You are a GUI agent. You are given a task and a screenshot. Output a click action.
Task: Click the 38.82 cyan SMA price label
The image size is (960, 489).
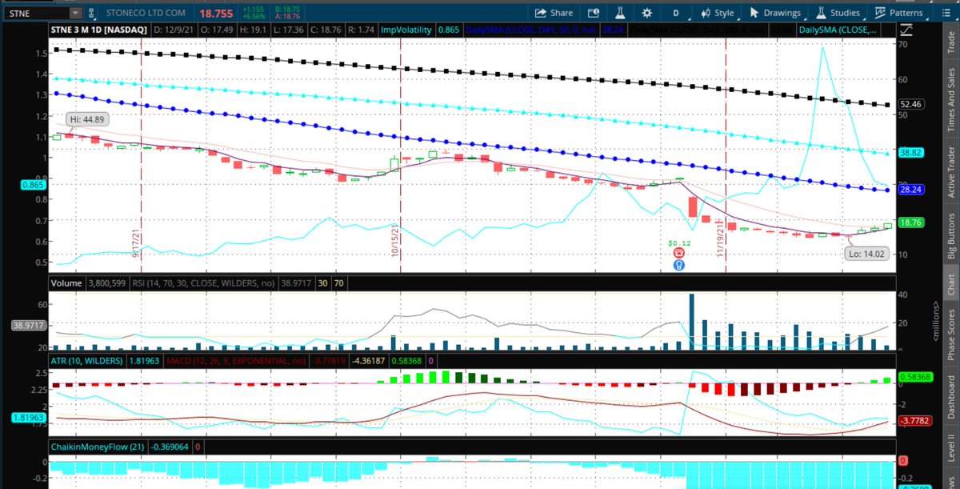click(x=911, y=152)
